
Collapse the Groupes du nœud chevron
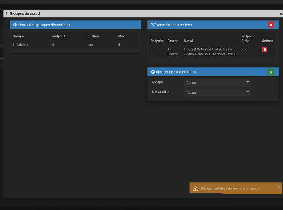[x=7, y=13]
